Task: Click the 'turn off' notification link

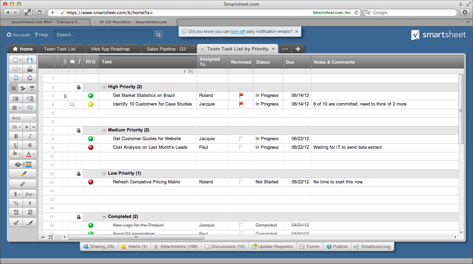Action: click(x=238, y=31)
